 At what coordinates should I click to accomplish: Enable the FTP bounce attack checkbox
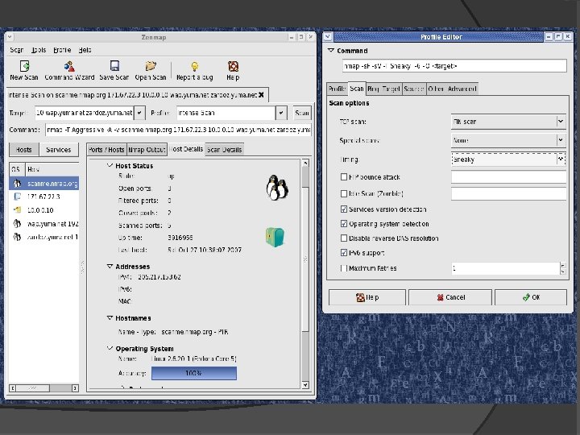[344, 177]
